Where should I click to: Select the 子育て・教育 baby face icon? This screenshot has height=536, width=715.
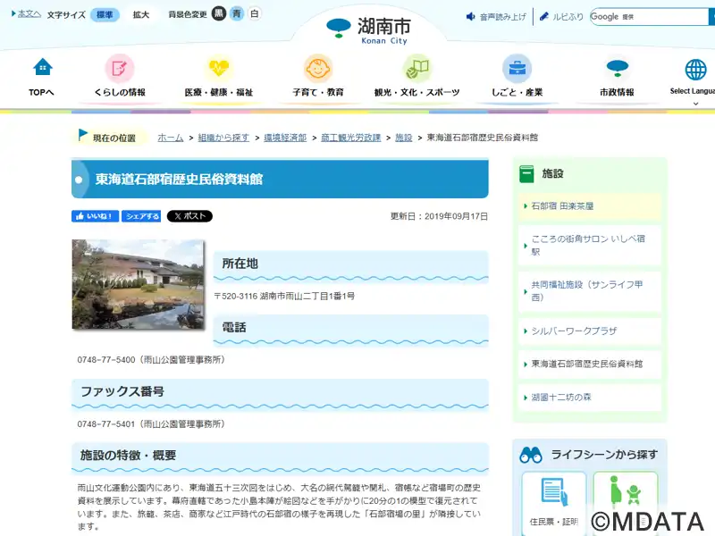click(317, 68)
